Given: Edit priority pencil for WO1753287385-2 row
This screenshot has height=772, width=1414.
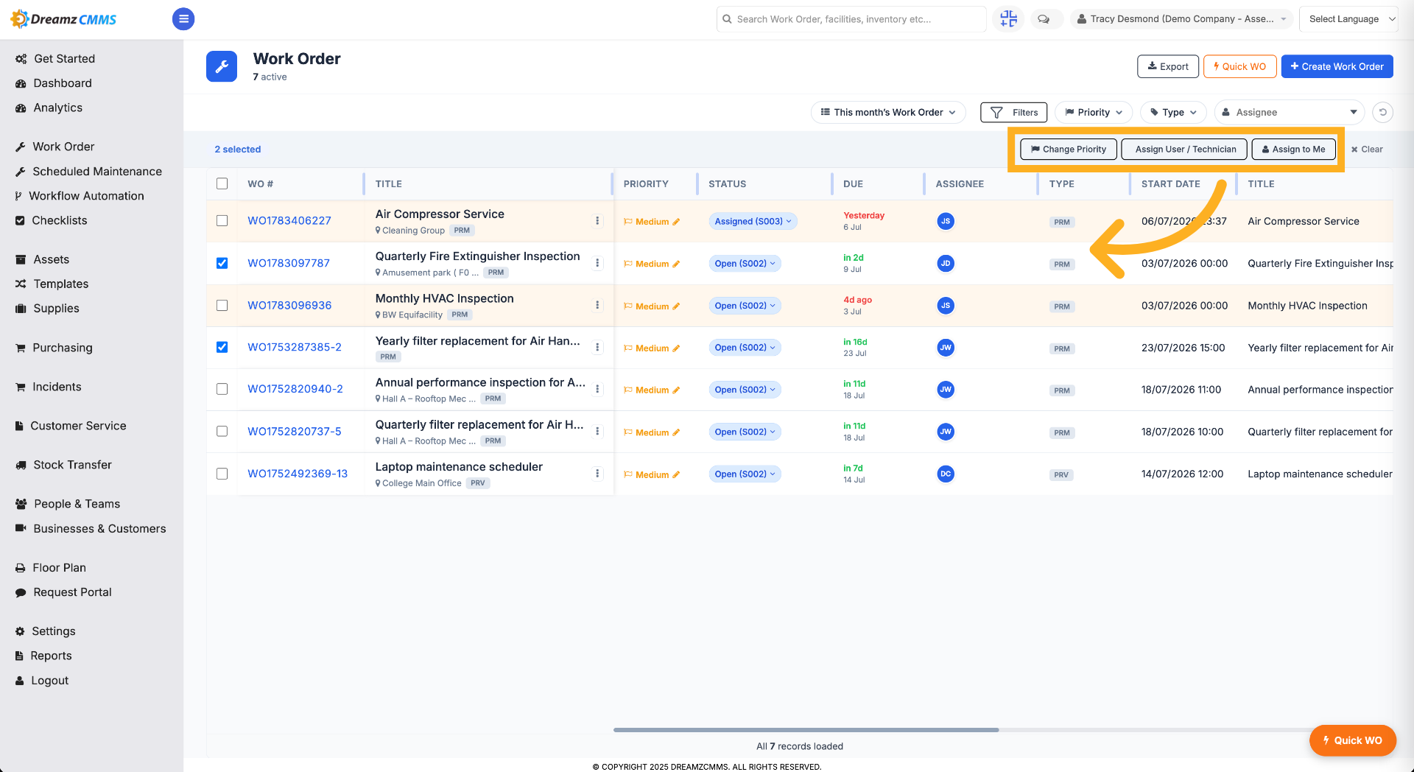Looking at the screenshot, I should (x=676, y=348).
